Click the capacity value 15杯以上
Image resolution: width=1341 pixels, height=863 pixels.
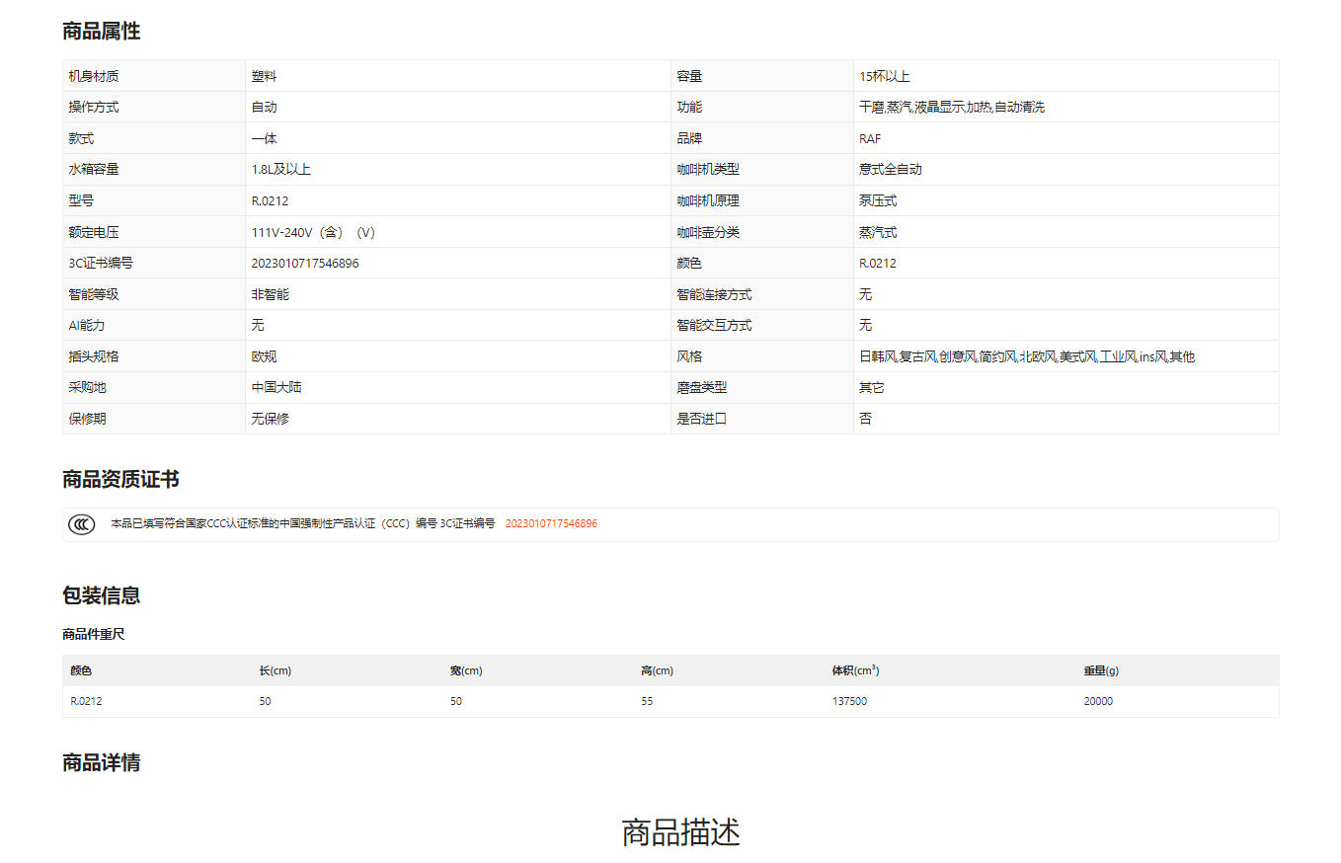tap(885, 76)
